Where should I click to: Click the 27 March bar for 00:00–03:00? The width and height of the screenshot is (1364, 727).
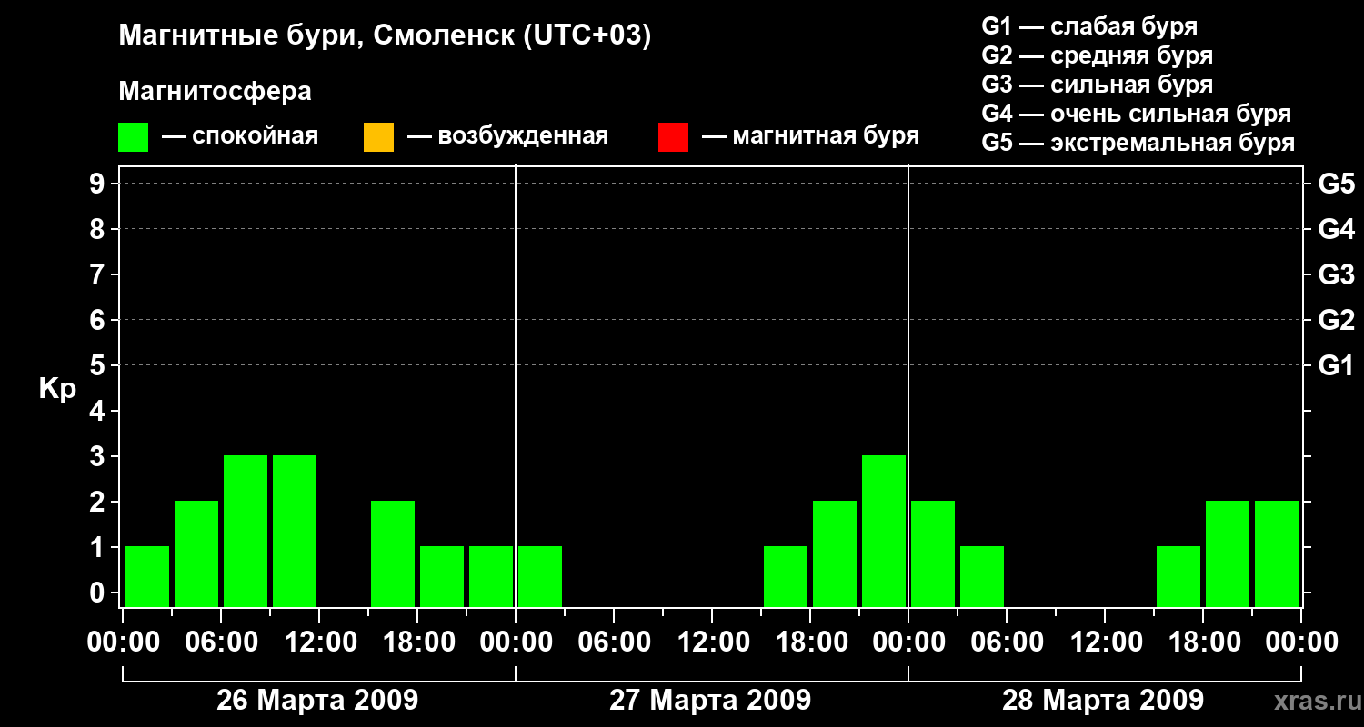click(540, 576)
